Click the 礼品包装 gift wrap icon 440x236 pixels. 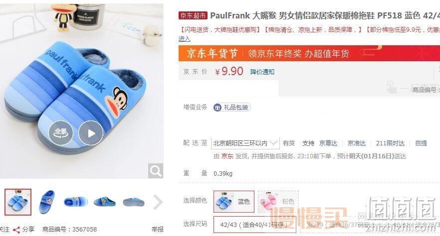click(x=218, y=108)
